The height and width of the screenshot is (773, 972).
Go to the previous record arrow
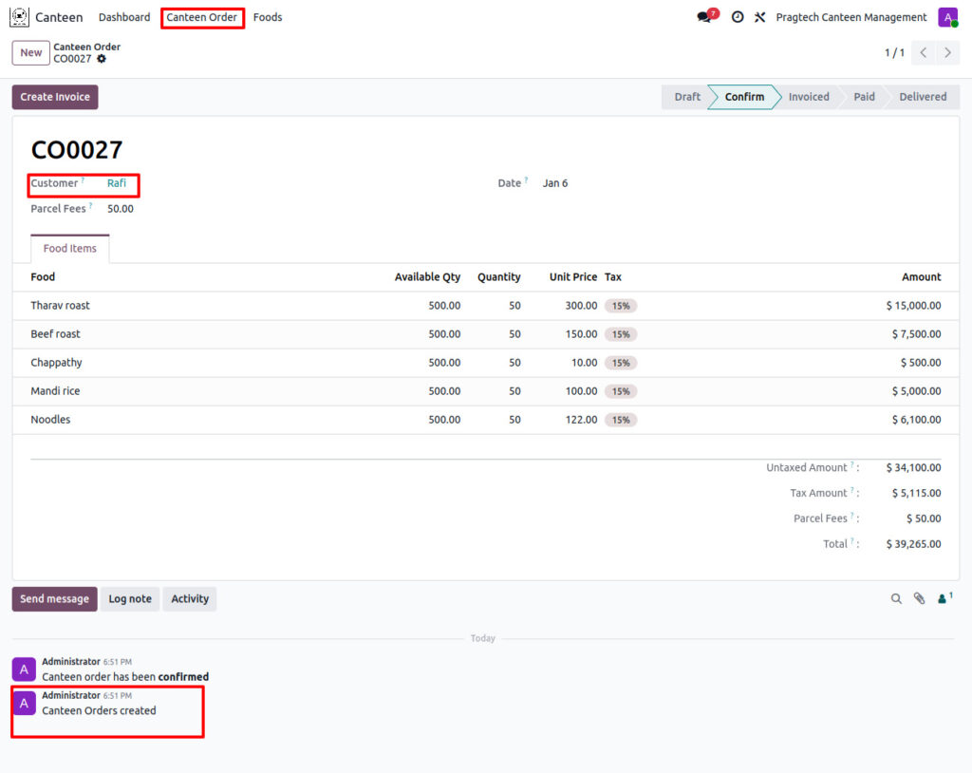[x=924, y=52]
